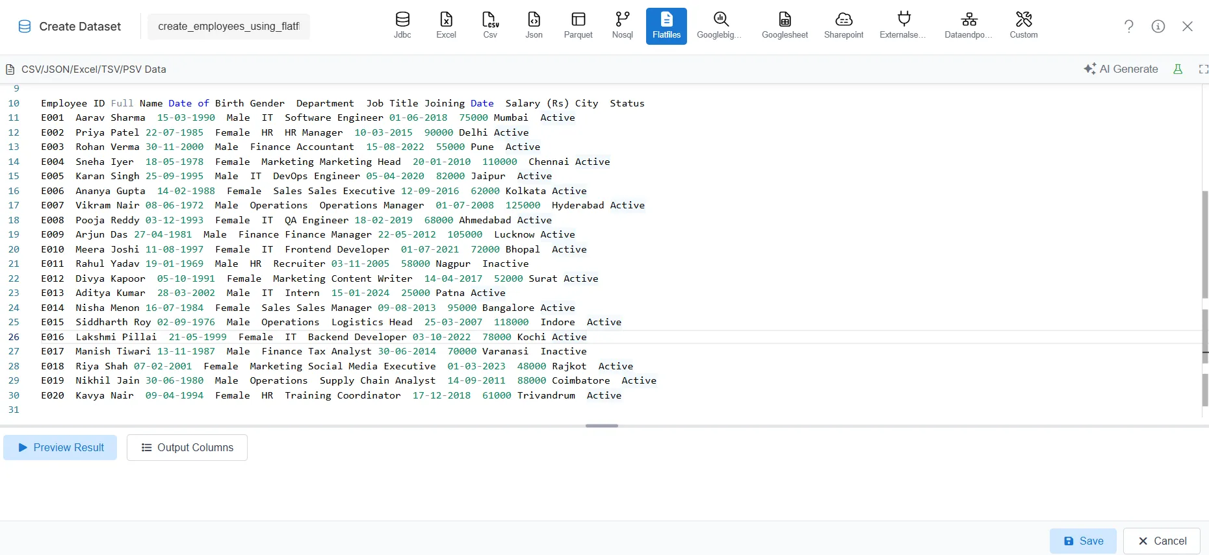
Task: Click Preview Result button
Action: (x=60, y=447)
